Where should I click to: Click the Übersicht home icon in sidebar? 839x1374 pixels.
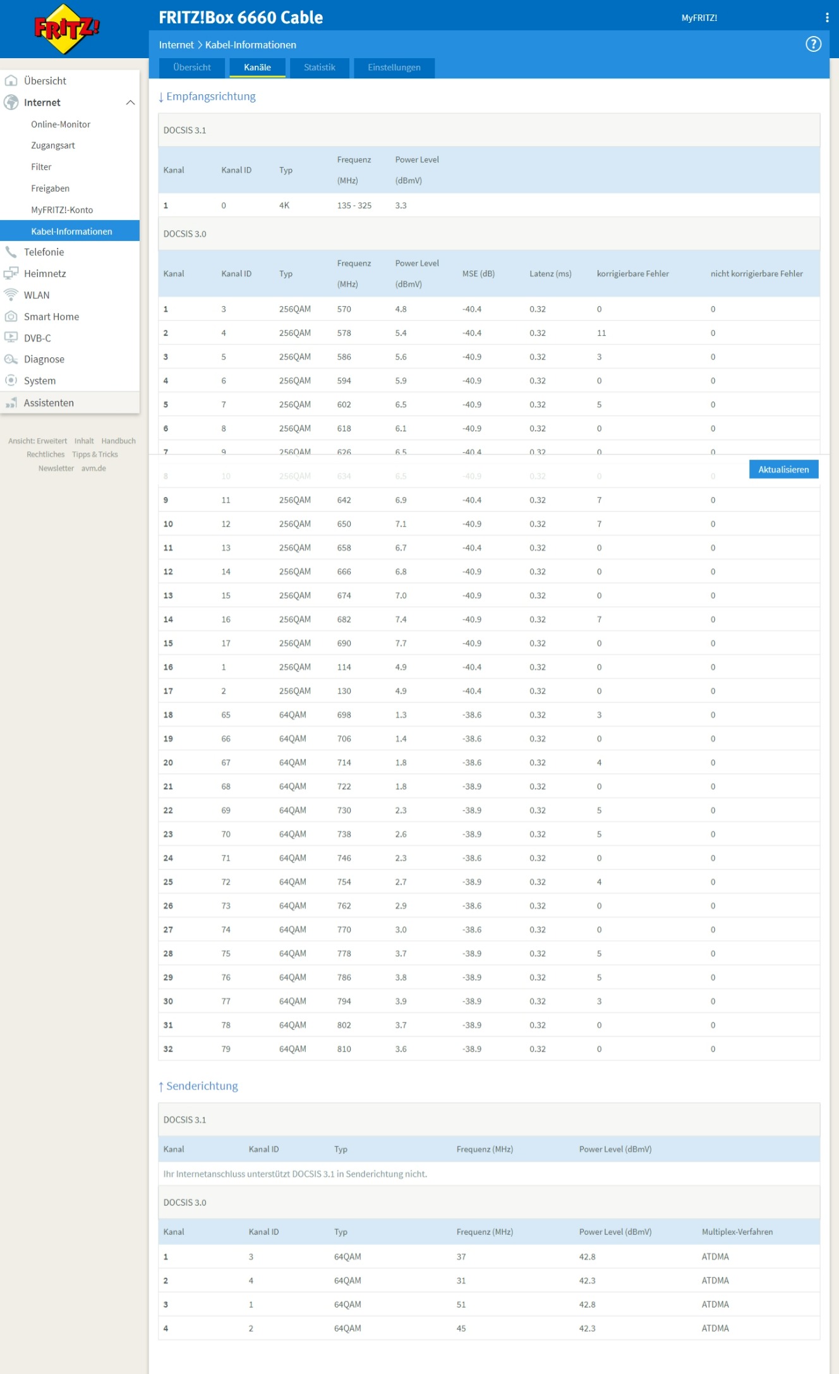(11, 81)
